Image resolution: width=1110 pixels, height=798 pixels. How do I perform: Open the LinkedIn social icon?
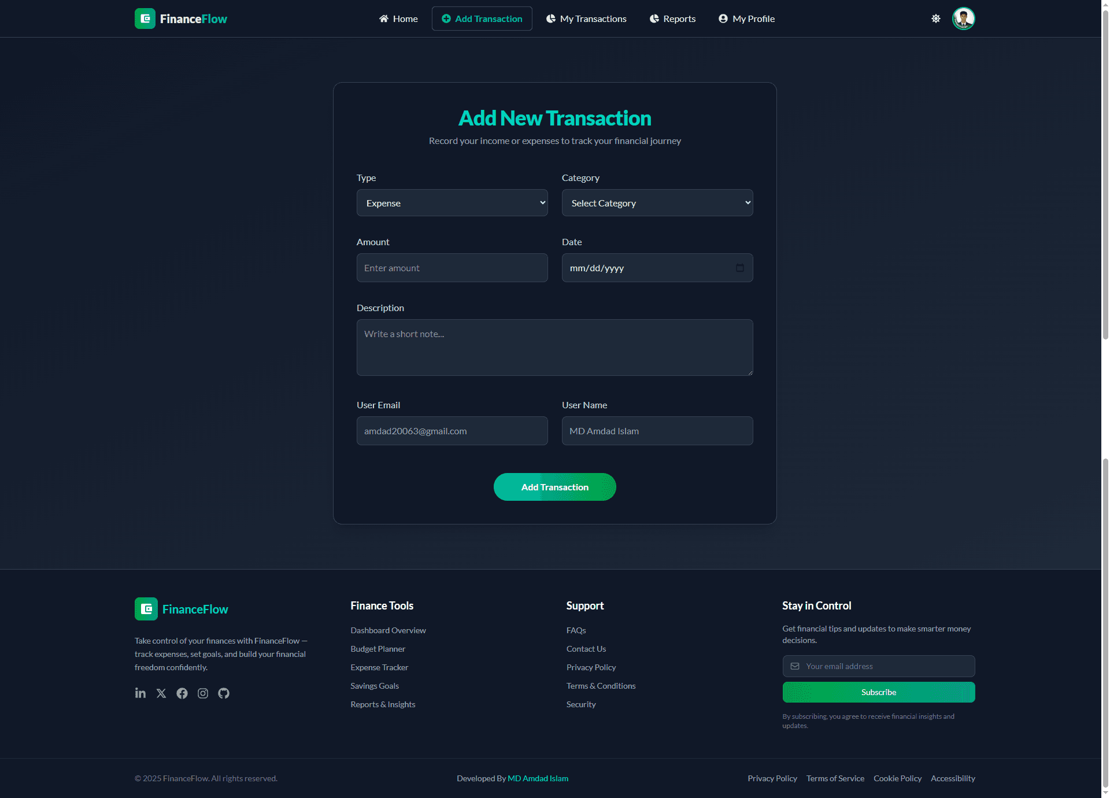point(140,693)
